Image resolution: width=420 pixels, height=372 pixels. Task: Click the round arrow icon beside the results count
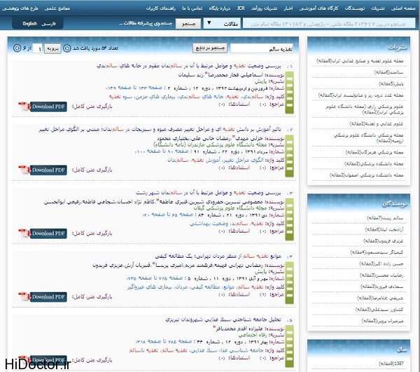(x=66, y=48)
